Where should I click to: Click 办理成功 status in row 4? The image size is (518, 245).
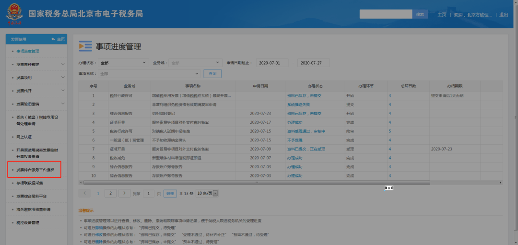294,122
